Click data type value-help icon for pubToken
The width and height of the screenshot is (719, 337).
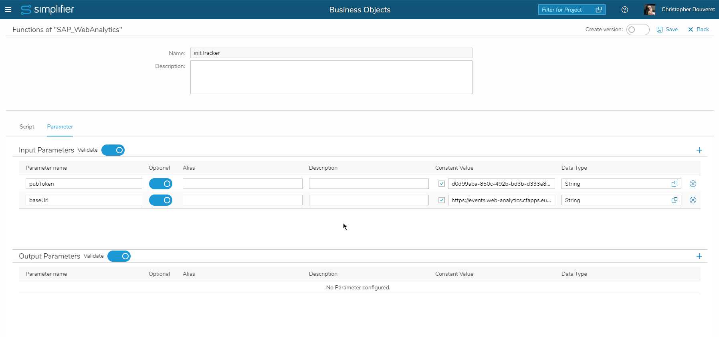pos(675,184)
